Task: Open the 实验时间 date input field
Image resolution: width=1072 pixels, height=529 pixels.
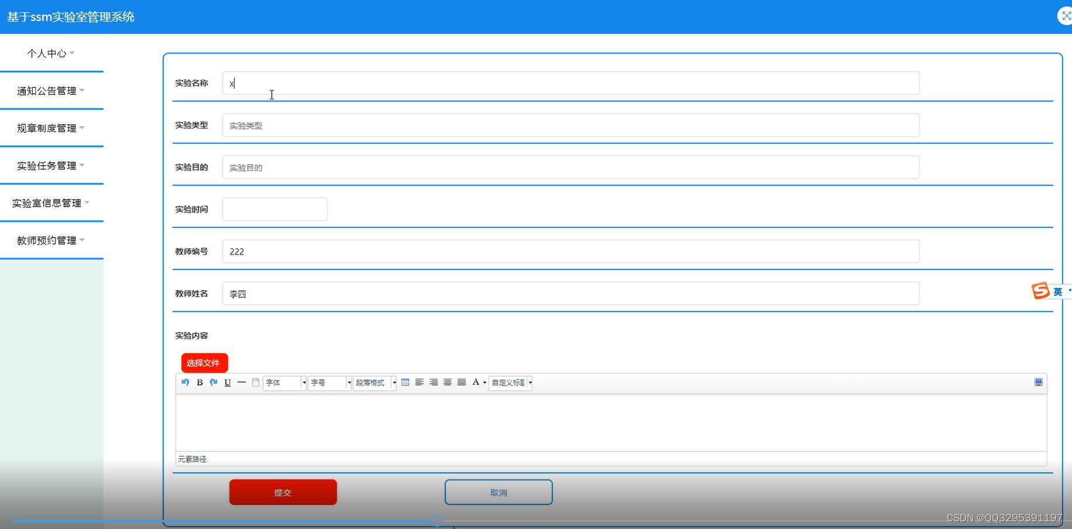Action: coord(275,209)
